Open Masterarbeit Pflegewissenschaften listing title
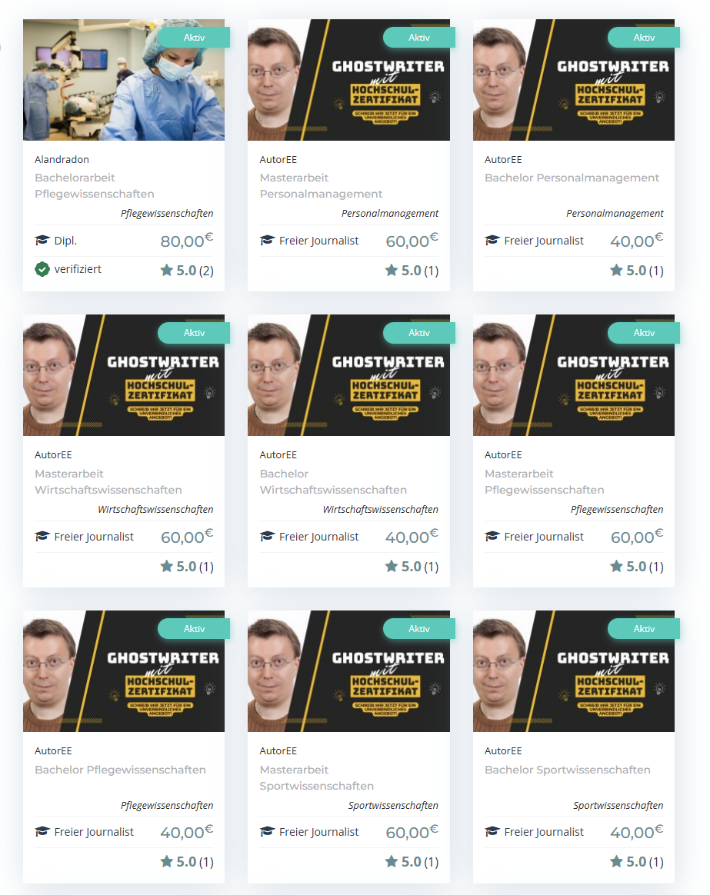710x895 pixels. [x=545, y=482]
